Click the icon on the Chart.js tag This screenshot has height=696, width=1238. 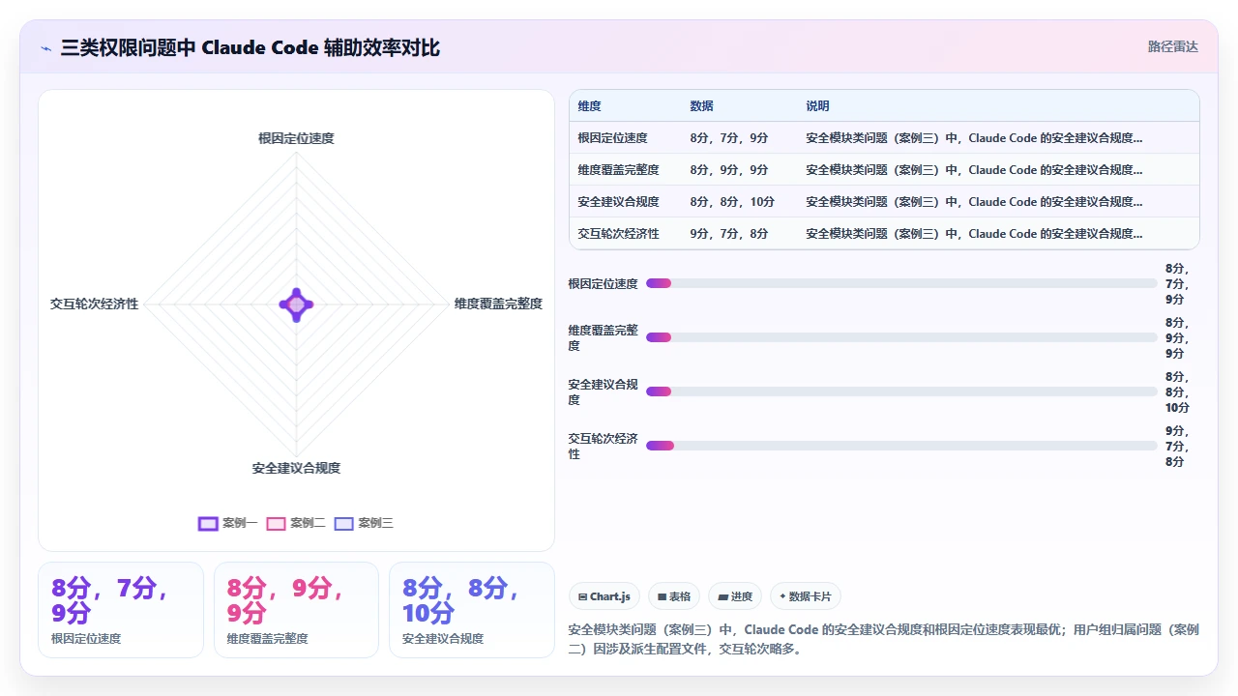582,596
